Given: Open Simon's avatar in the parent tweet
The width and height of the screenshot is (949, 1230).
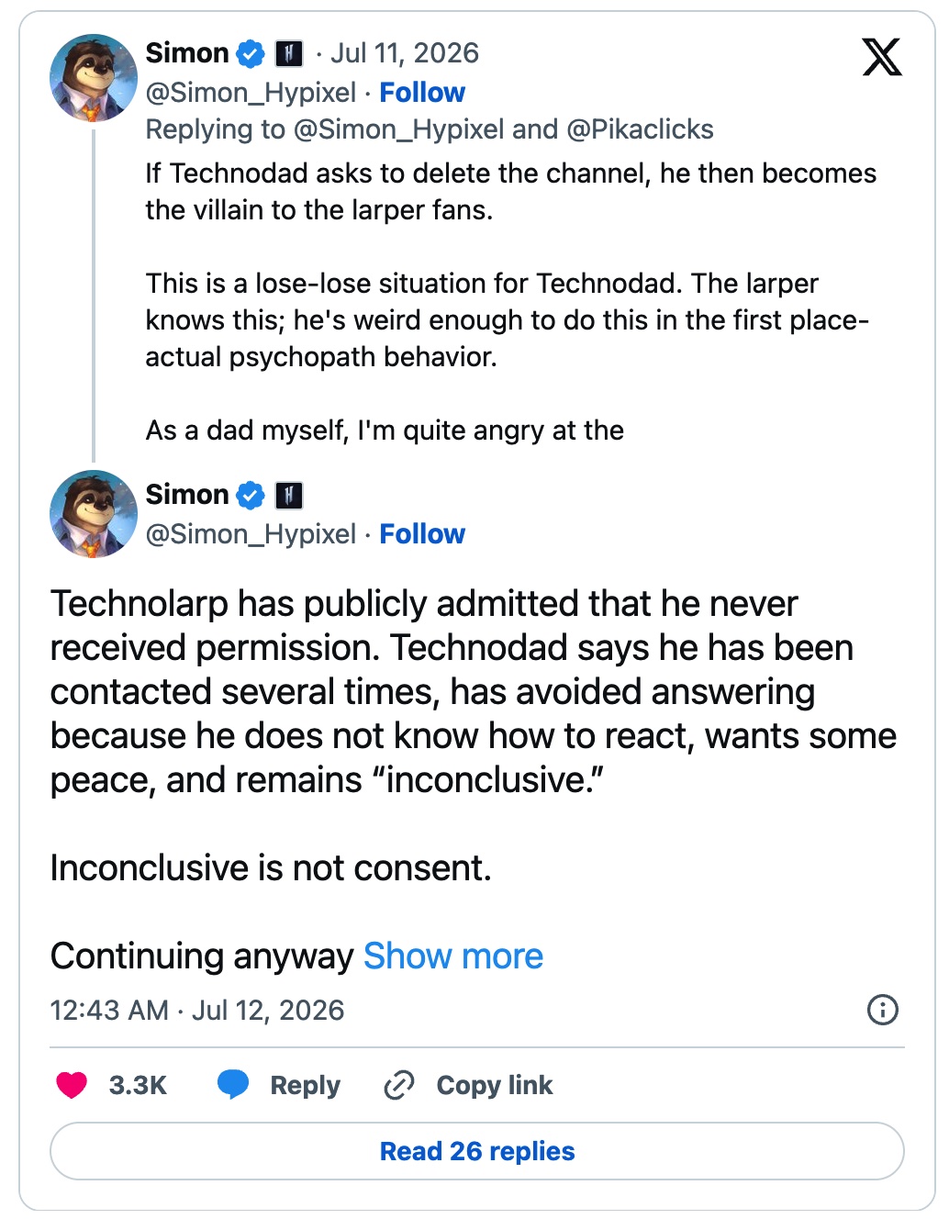Looking at the screenshot, I should click(94, 78).
